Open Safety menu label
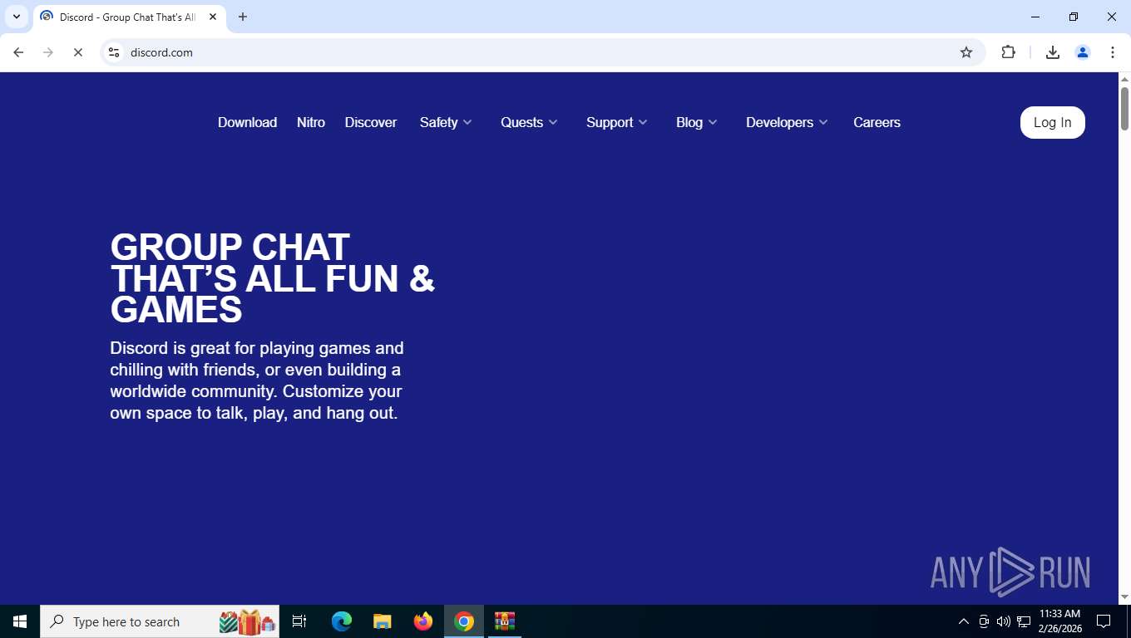This screenshot has width=1131, height=638. [438, 122]
